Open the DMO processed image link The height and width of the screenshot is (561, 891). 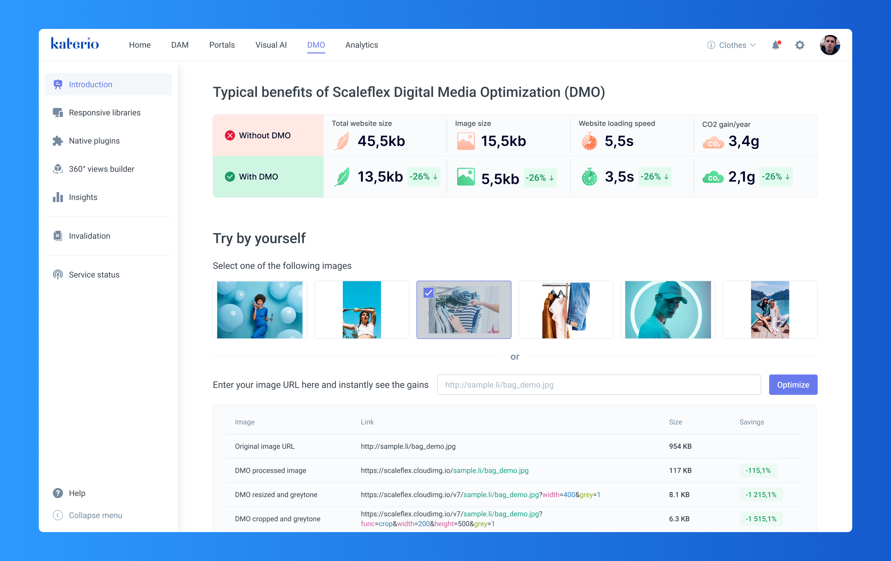pos(444,470)
